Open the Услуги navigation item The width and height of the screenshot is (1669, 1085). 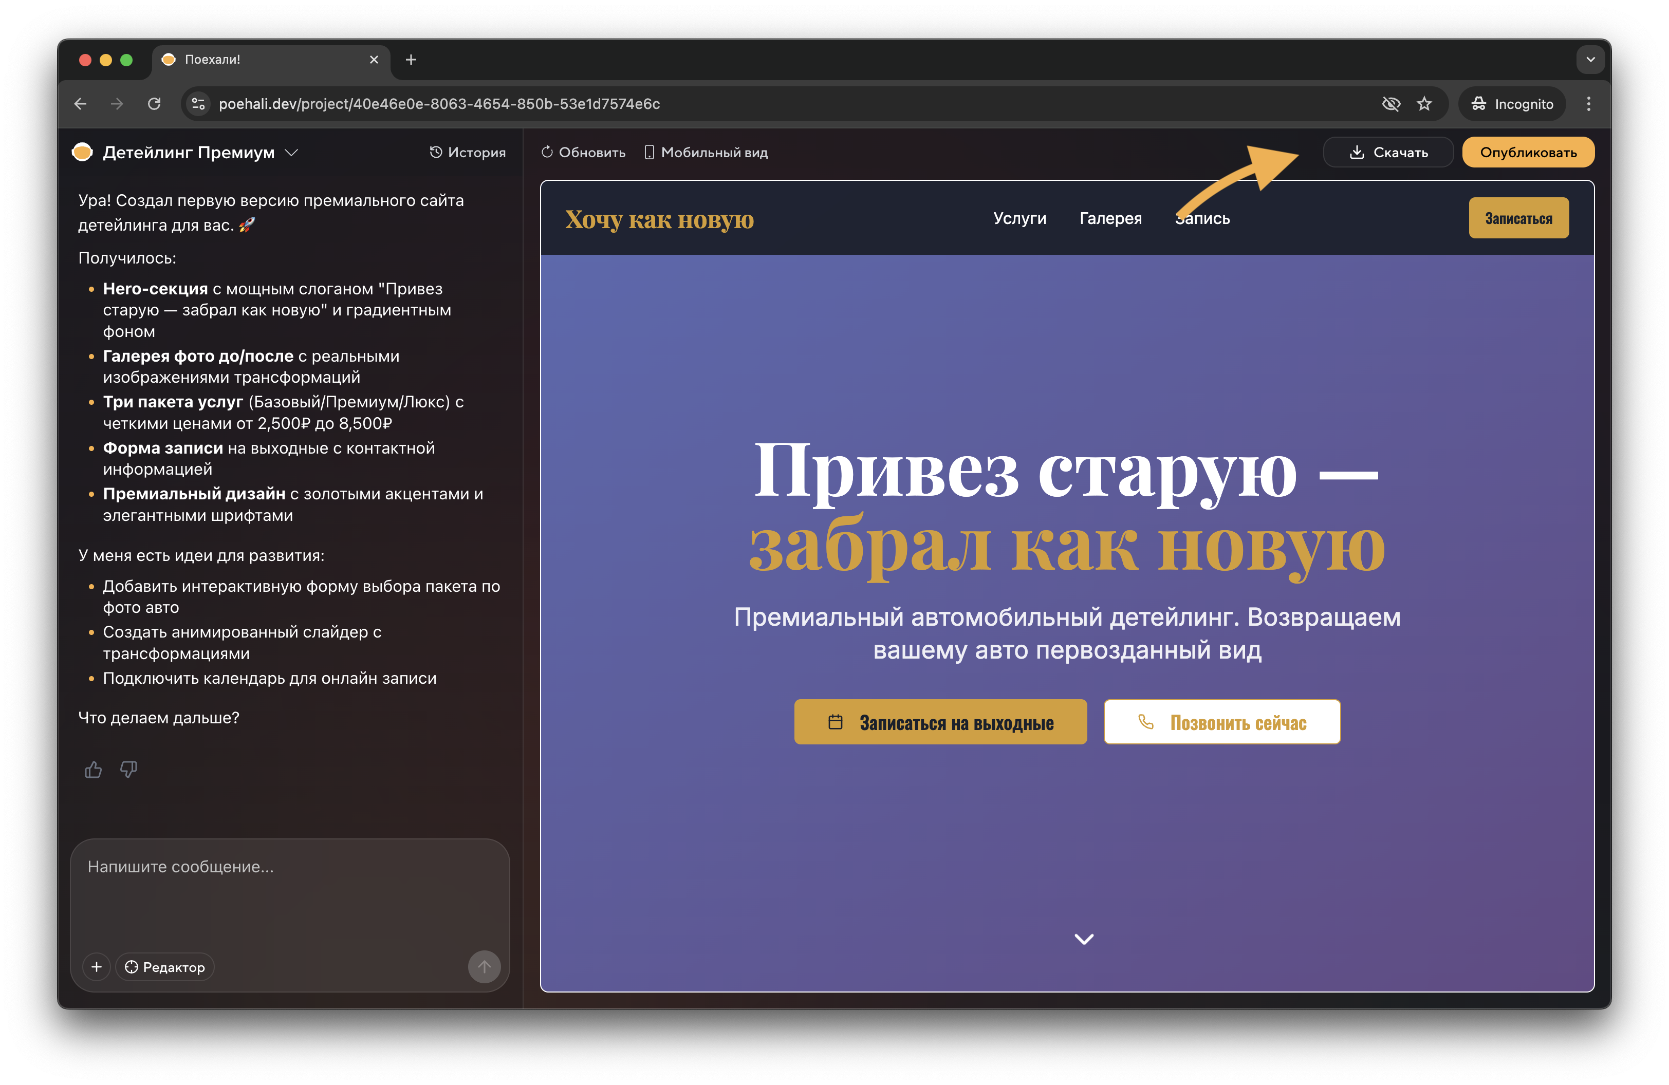1019,219
